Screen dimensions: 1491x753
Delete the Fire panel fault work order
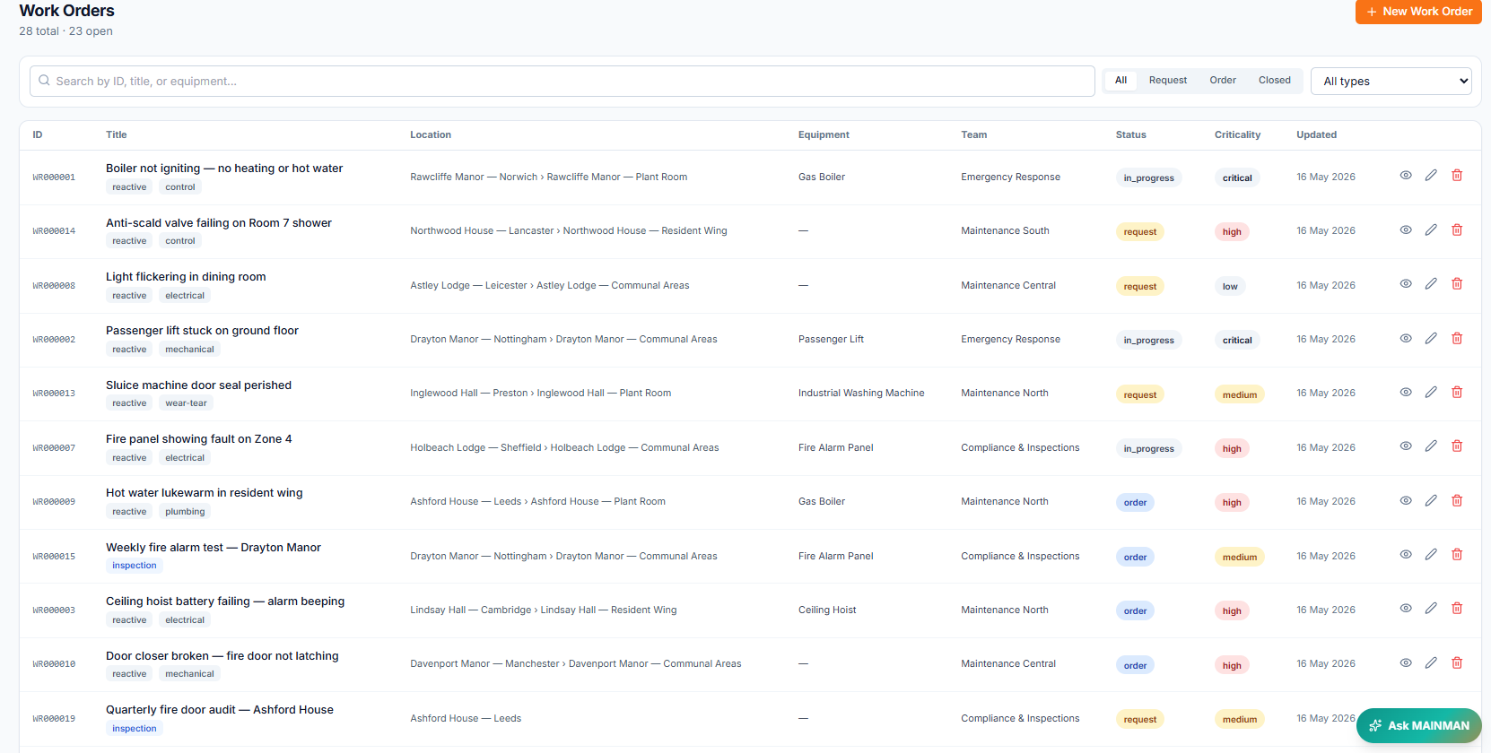pyautogui.click(x=1457, y=446)
